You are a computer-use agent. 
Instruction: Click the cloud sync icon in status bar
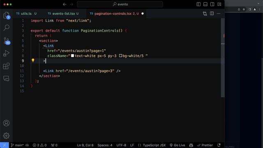[27, 145]
